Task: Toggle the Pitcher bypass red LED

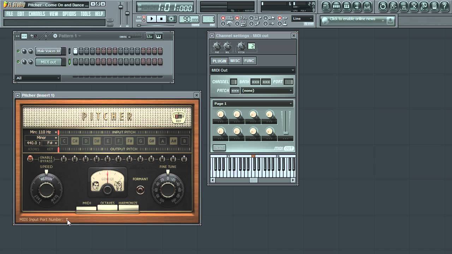Action: coord(30,159)
